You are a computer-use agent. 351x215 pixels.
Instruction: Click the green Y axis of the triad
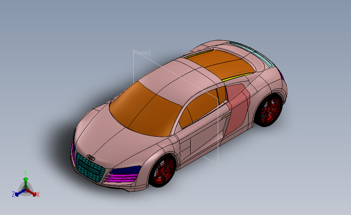(x=26, y=183)
